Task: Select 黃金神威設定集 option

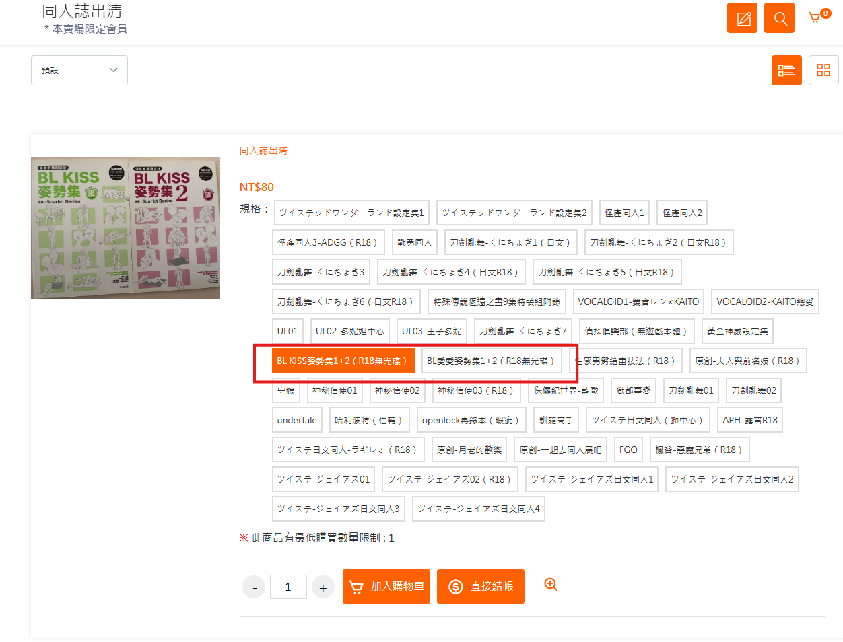Action: coord(737,331)
